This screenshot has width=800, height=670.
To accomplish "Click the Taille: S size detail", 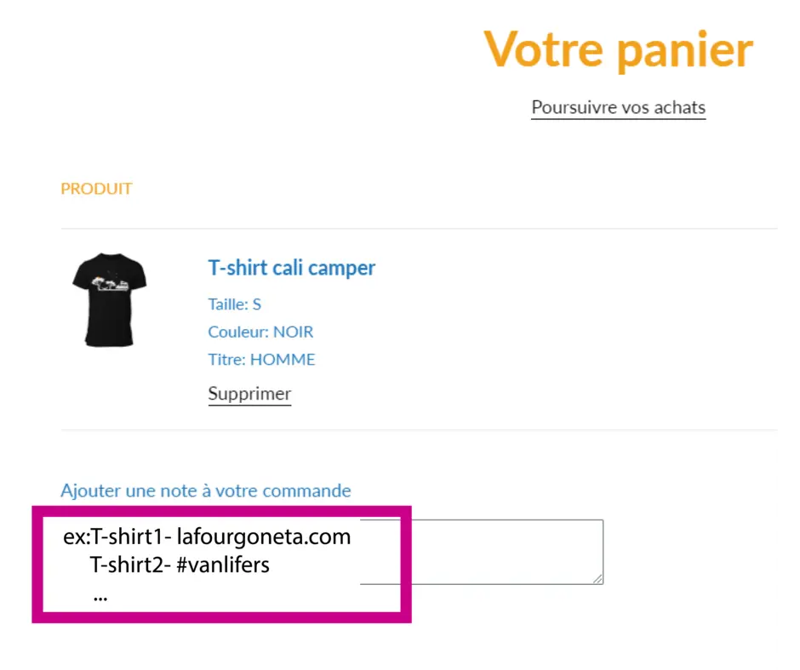I will 234,304.
